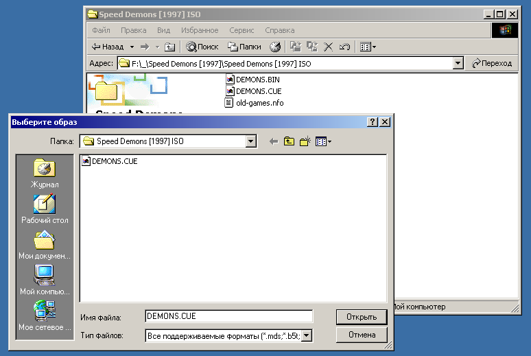Screen dimensions: 531x356
Task: Minimize the Speed Demons Explorer window
Action: point(488,14)
